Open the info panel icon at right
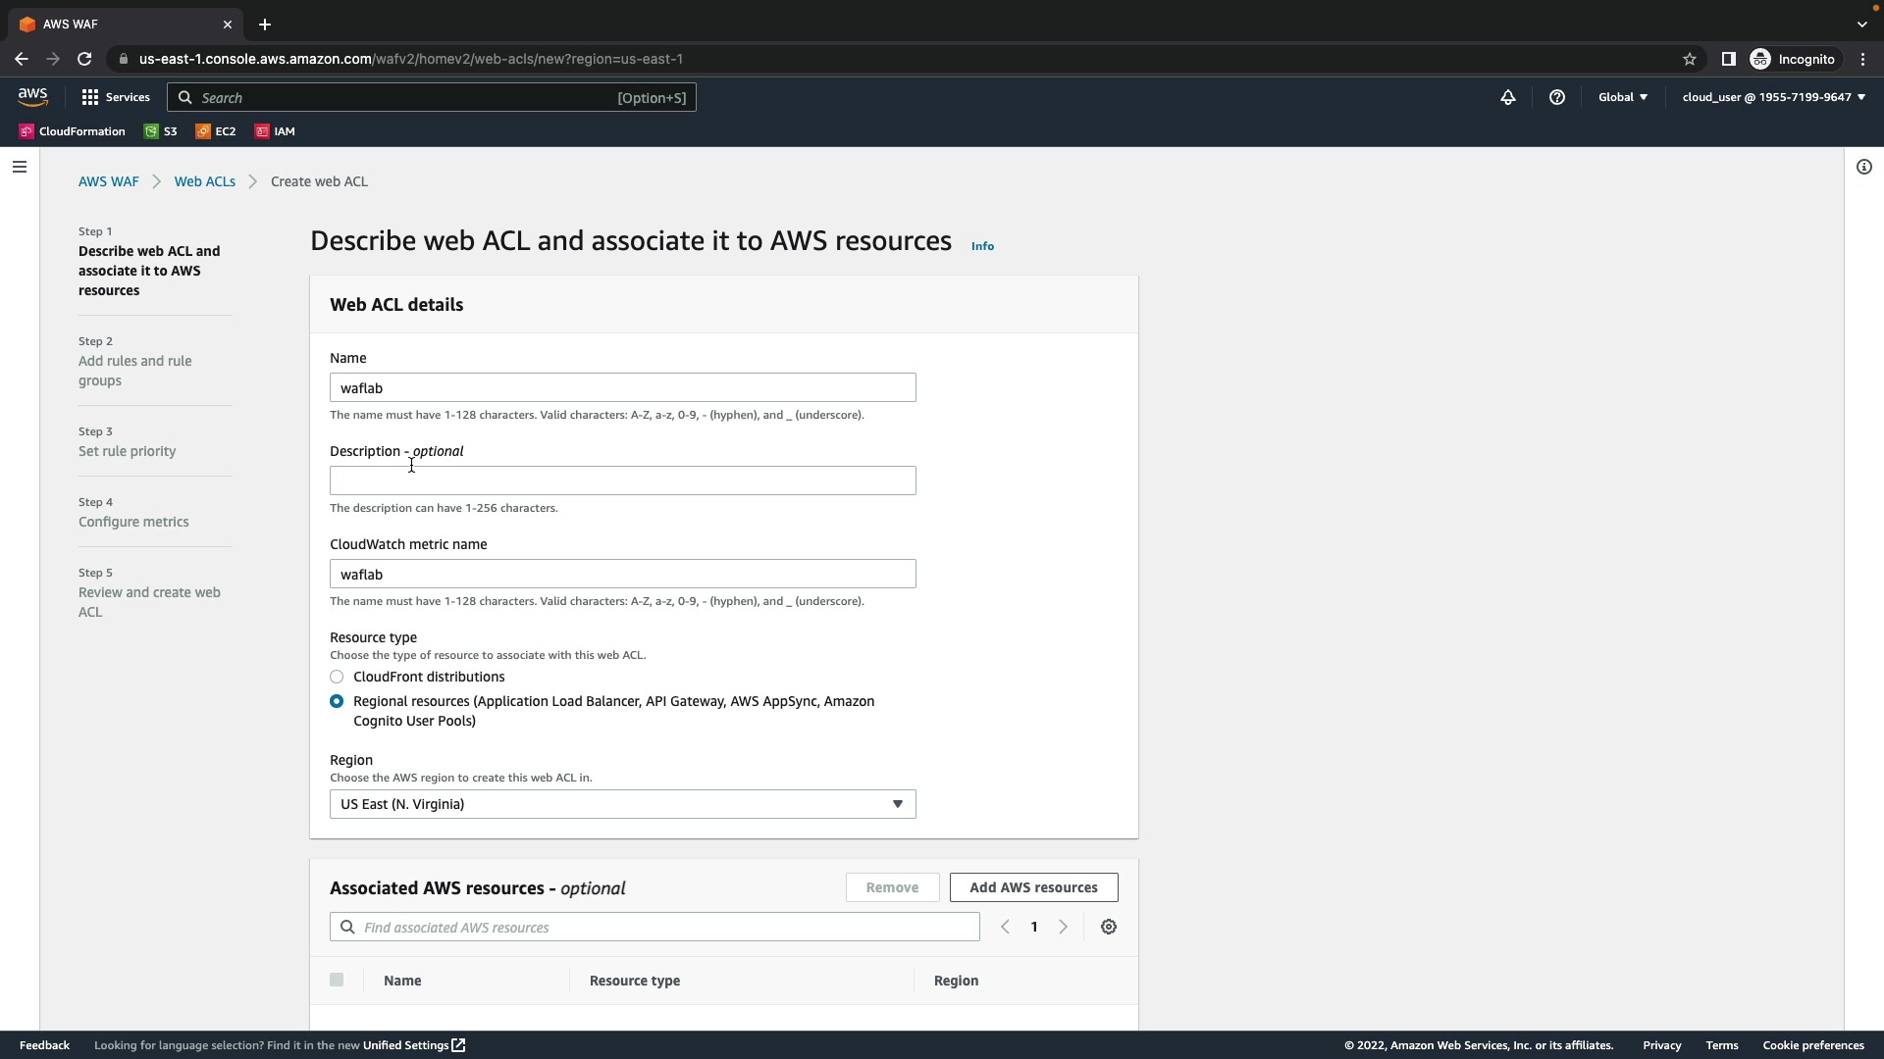The image size is (1884, 1059). click(1864, 167)
